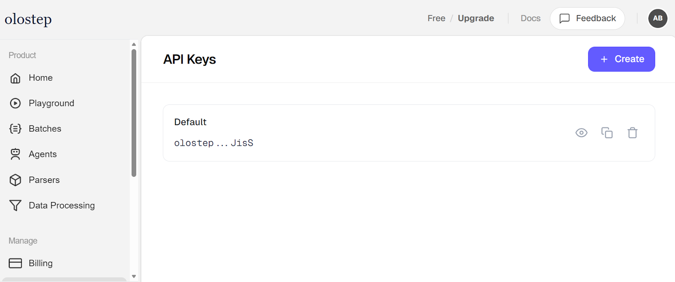Click the Parsers cube icon
The width and height of the screenshot is (675, 282).
pyautogui.click(x=15, y=180)
